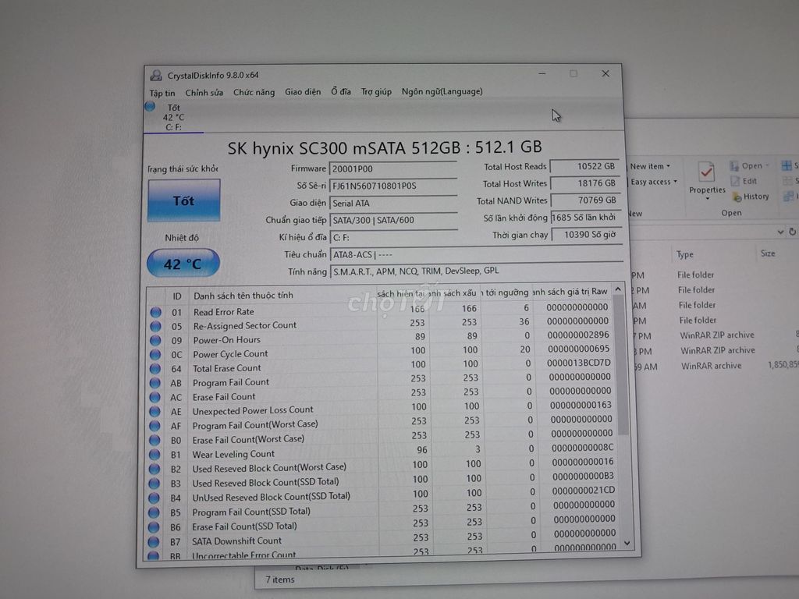Open the Chỉnh sửa menu
799x599 pixels.
pyautogui.click(x=204, y=93)
